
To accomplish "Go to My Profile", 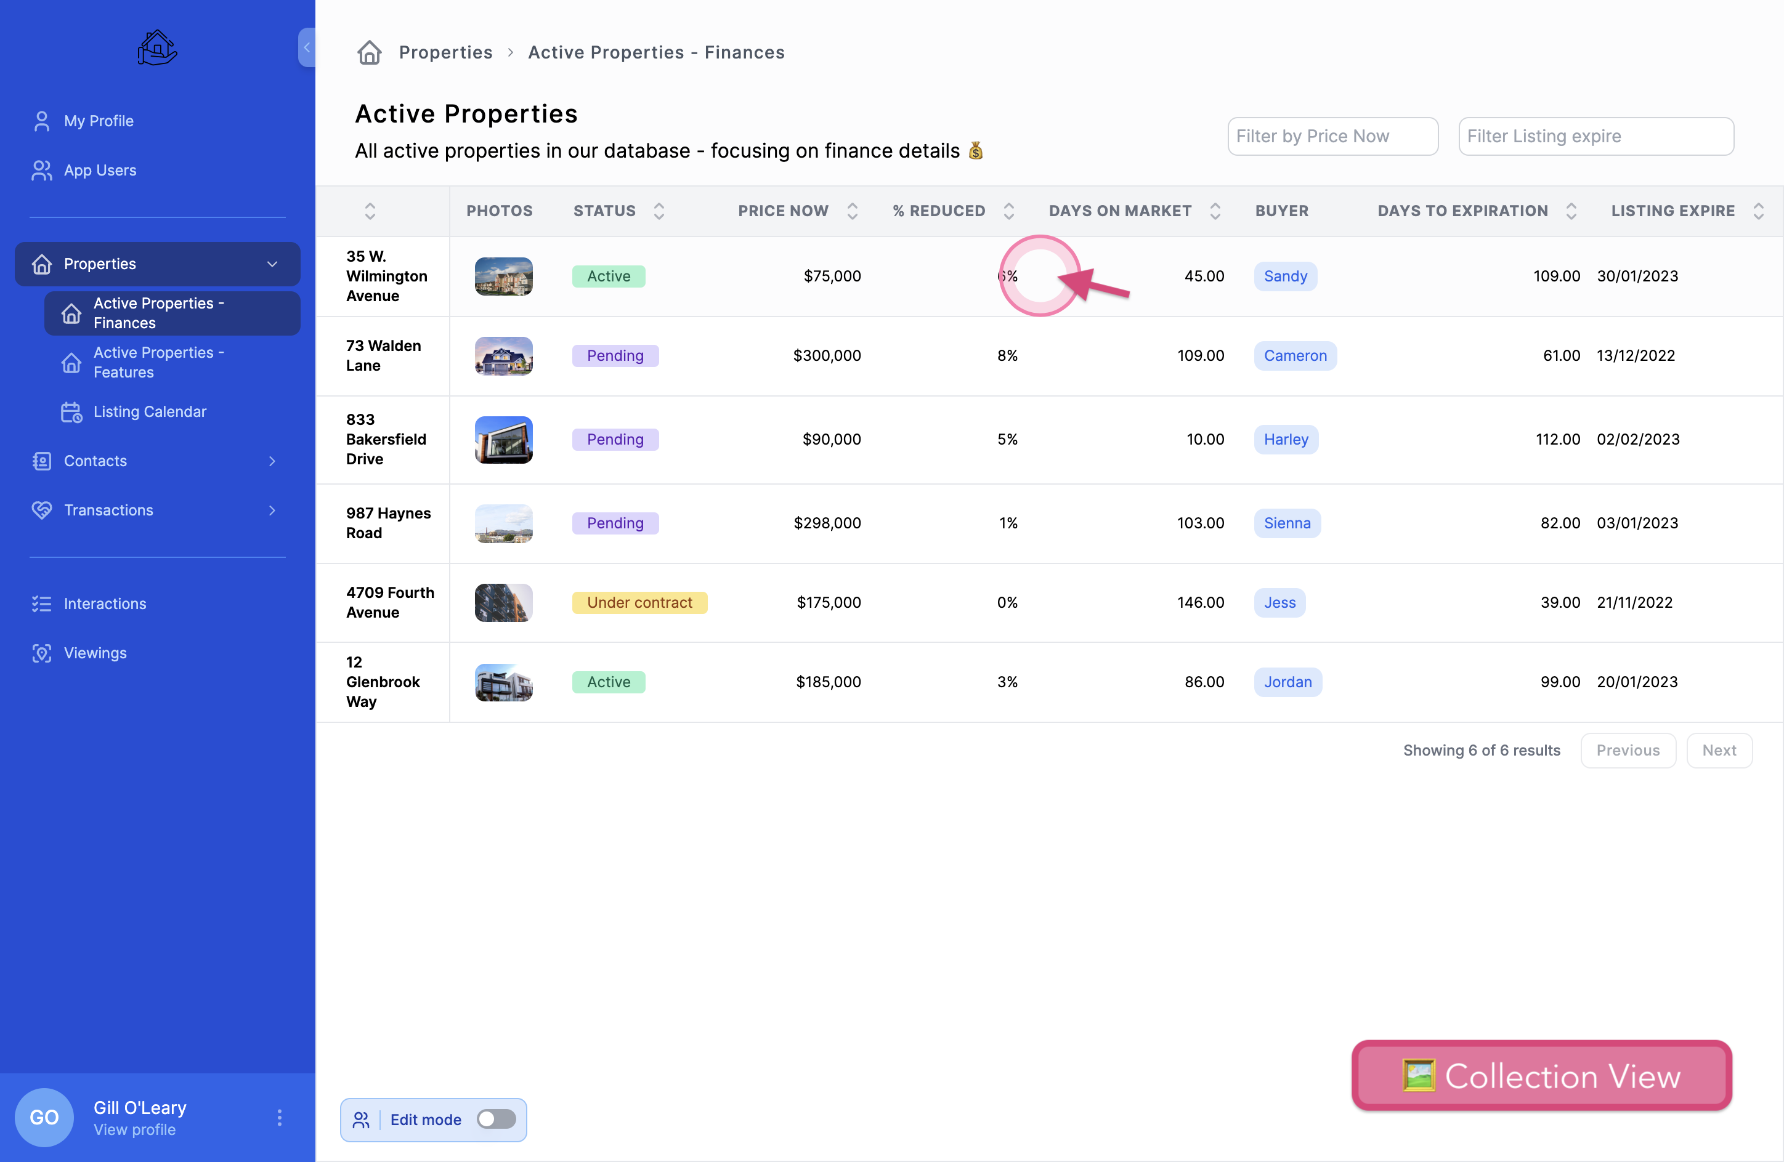I will 98,121.
